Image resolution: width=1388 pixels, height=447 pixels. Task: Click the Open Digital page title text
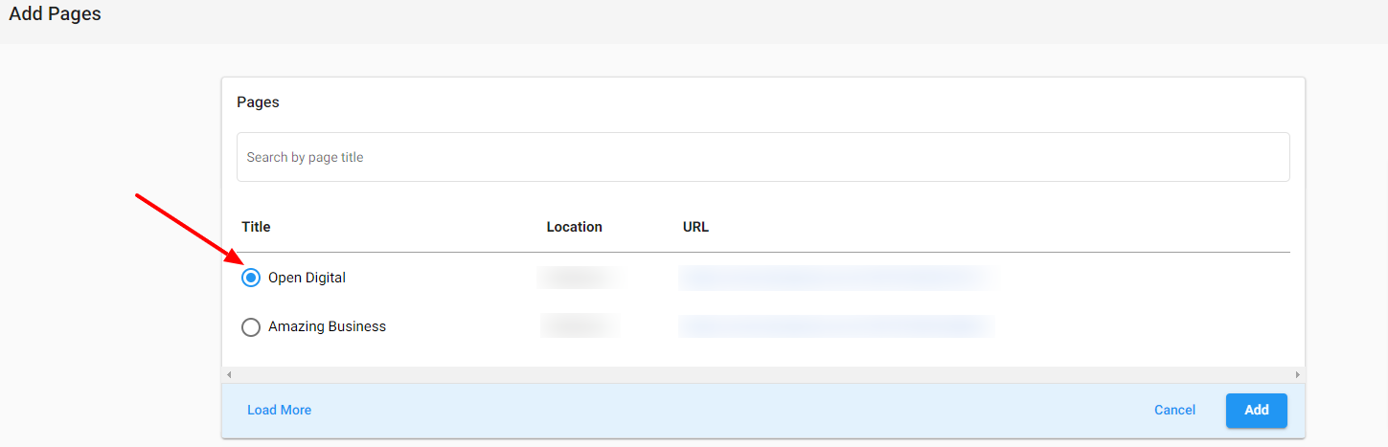(x=307, y=278)
